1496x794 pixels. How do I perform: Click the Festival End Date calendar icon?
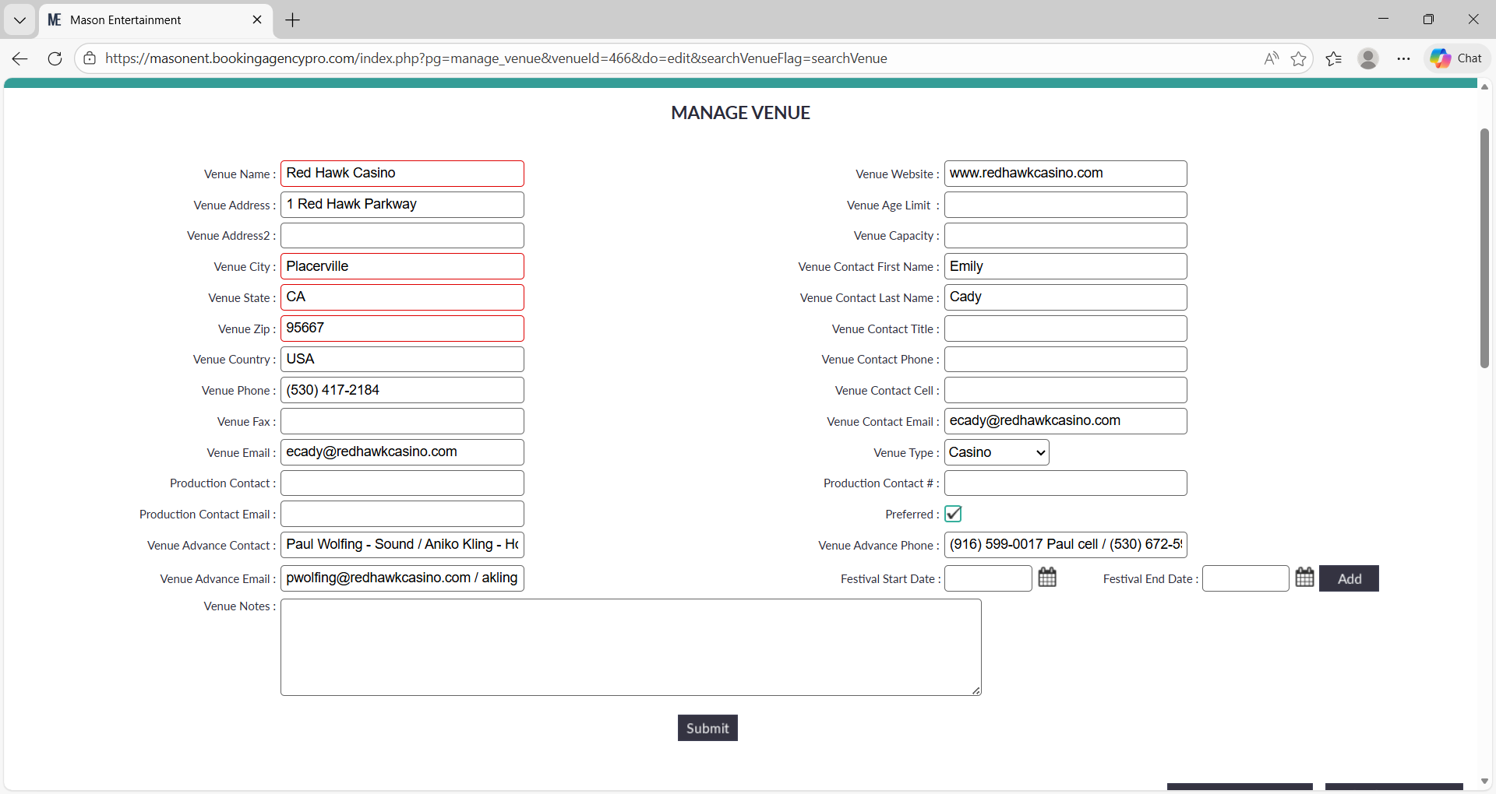1304,578
